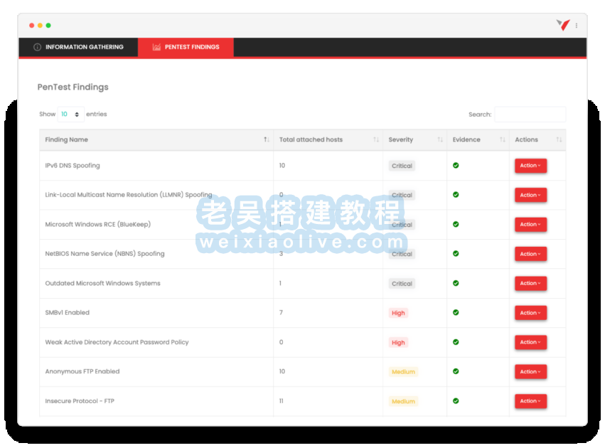The width and height of the screenshot is (605, 448).
Task: Click evidence checkmark for SMBv1 Enabled
Action: coord(456,312)
